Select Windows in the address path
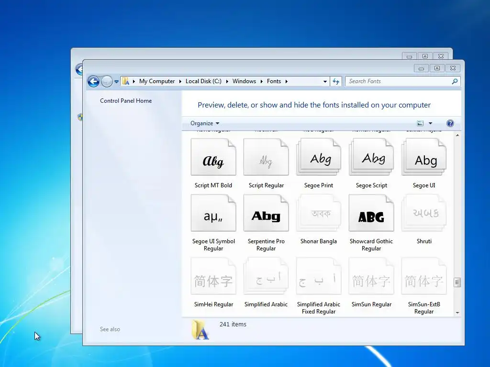490x367 pixels. point(244,81)
